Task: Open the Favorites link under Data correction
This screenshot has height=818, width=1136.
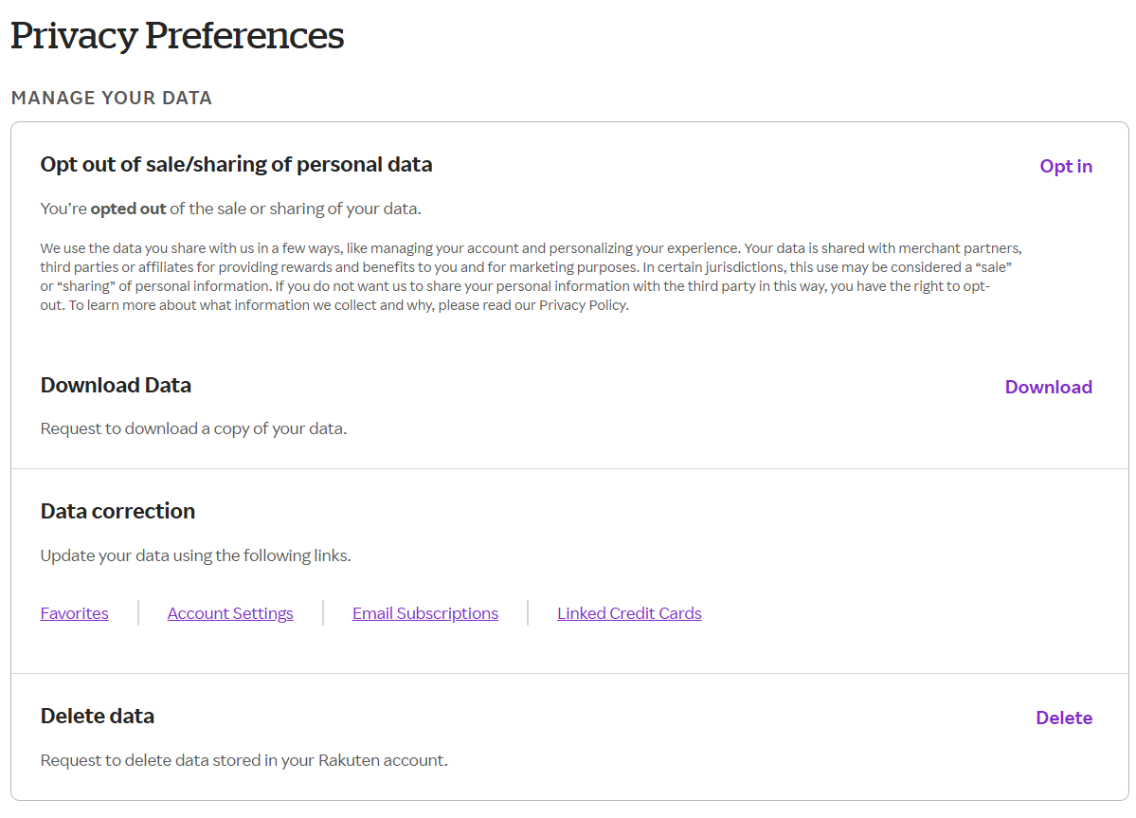Action: [x=74, y=612]
